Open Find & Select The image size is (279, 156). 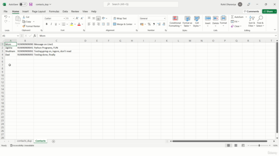(x=260, y=21)
